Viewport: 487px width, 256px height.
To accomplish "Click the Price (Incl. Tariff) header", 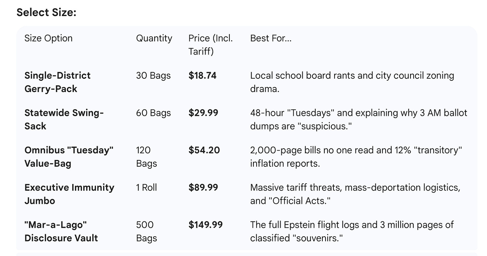I will (x=210, y=45).
